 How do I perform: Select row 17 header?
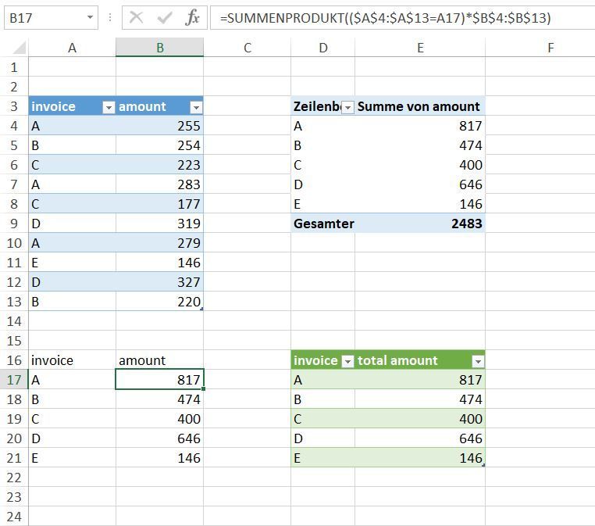(x=14, y=380)
